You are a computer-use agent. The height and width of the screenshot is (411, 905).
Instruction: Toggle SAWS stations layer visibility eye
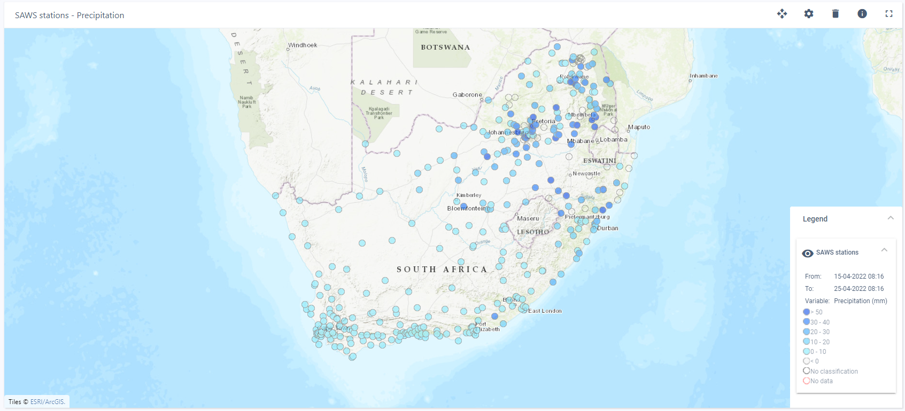click(808, 253)
